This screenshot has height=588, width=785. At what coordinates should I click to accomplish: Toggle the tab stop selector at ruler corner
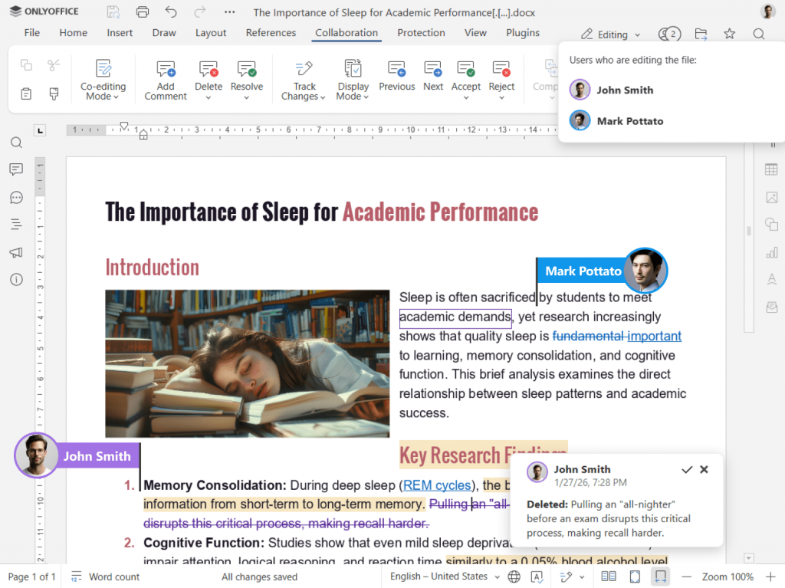pos(41,130)
